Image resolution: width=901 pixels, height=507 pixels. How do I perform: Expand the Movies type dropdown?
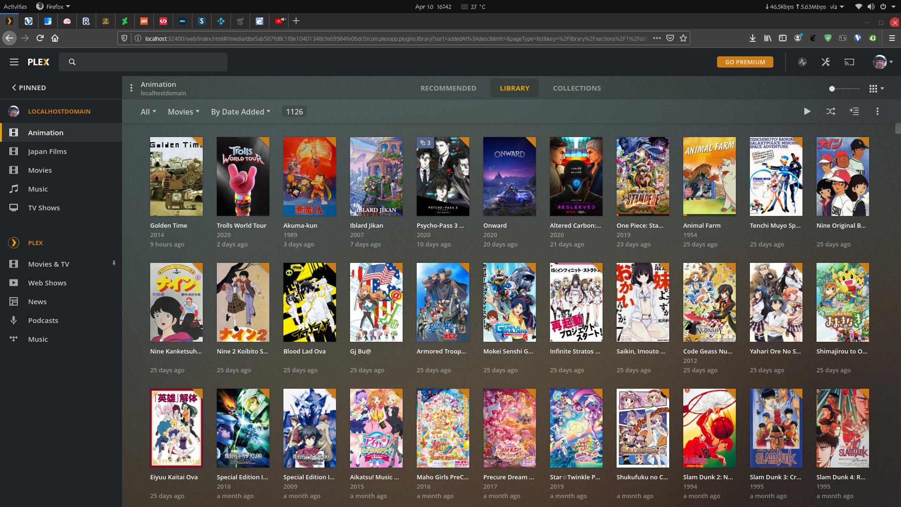pyautogui.click(x=183, y=112)
